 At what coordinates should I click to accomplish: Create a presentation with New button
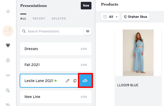click(86, 6)
